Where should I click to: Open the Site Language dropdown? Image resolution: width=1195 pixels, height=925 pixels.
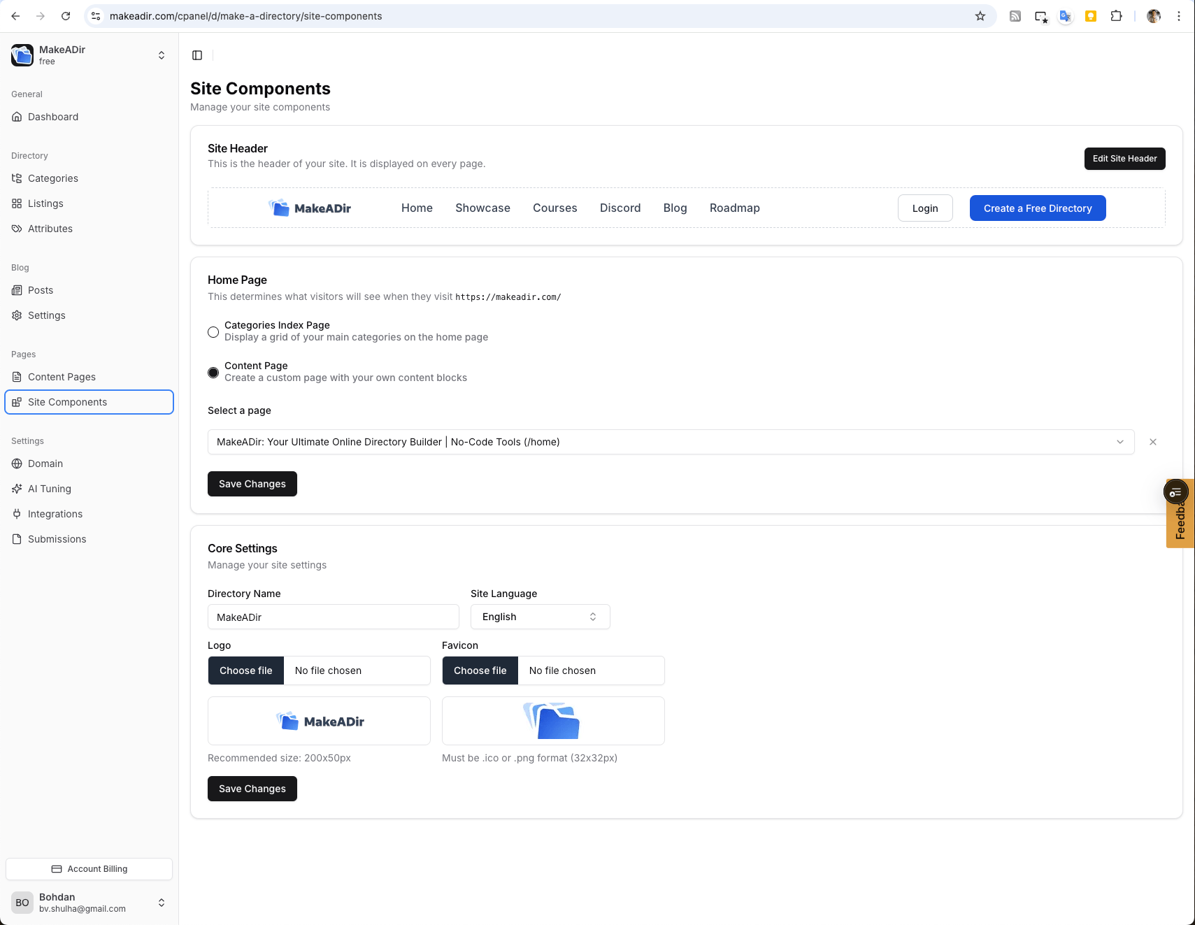(x=540, y=617)
